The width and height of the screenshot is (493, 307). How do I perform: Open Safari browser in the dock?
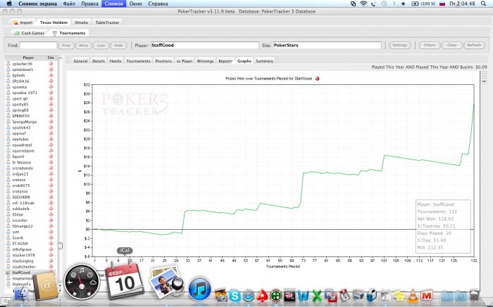pyautogui.click(x=249, y=296)
